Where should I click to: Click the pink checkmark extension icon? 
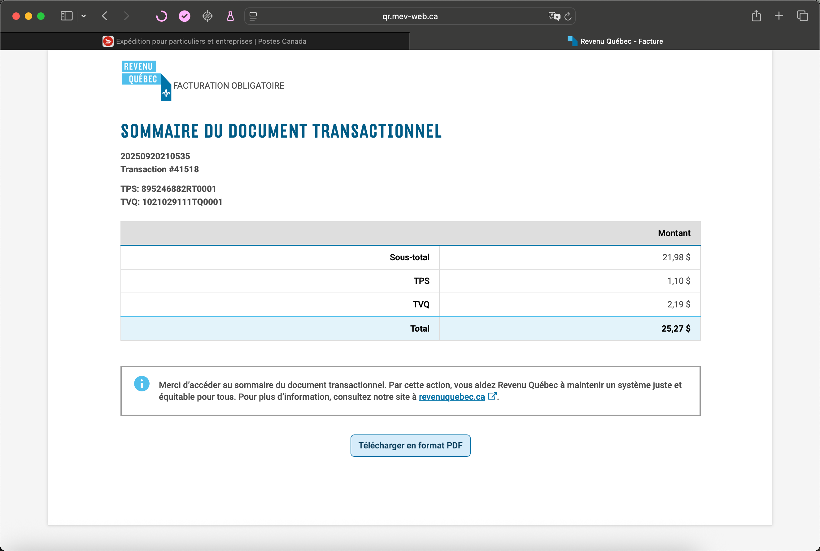[x=184, y=16]
